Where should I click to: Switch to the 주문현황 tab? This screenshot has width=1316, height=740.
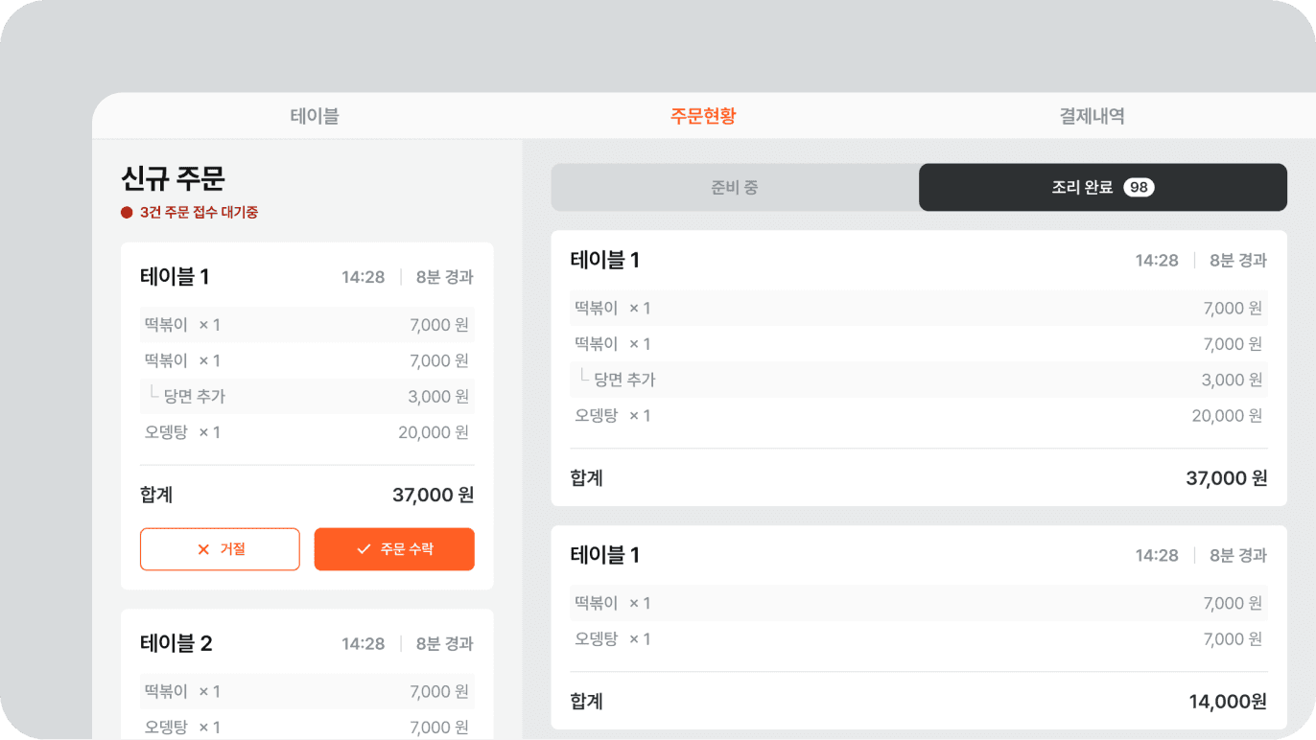click(703, 116)
